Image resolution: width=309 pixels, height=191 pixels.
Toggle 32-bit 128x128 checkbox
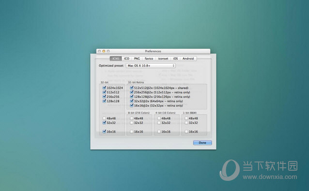pos(104,101)
